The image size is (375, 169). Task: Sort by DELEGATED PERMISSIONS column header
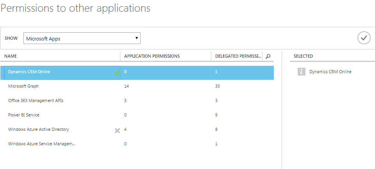(x=238, y=56)
